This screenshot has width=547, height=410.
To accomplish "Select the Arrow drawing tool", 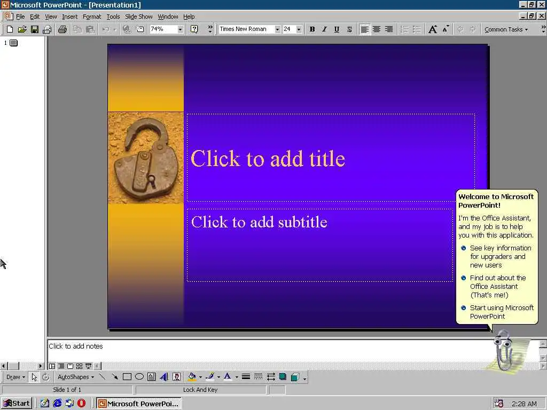I will click(x=114, y=376).
